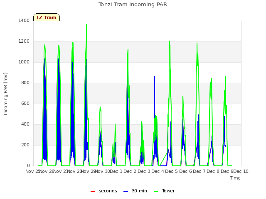Click the 1200 y-axis tick label
This screenshot has height=199, width=266.
24,41
